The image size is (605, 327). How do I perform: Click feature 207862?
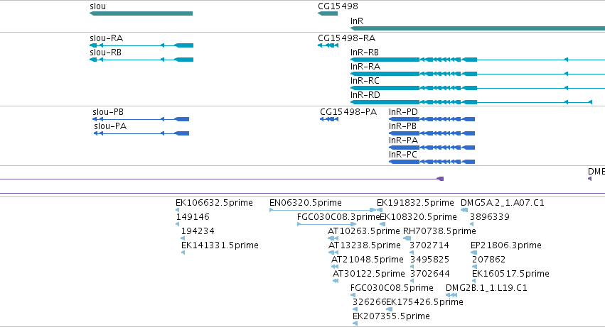click(475, 267)
